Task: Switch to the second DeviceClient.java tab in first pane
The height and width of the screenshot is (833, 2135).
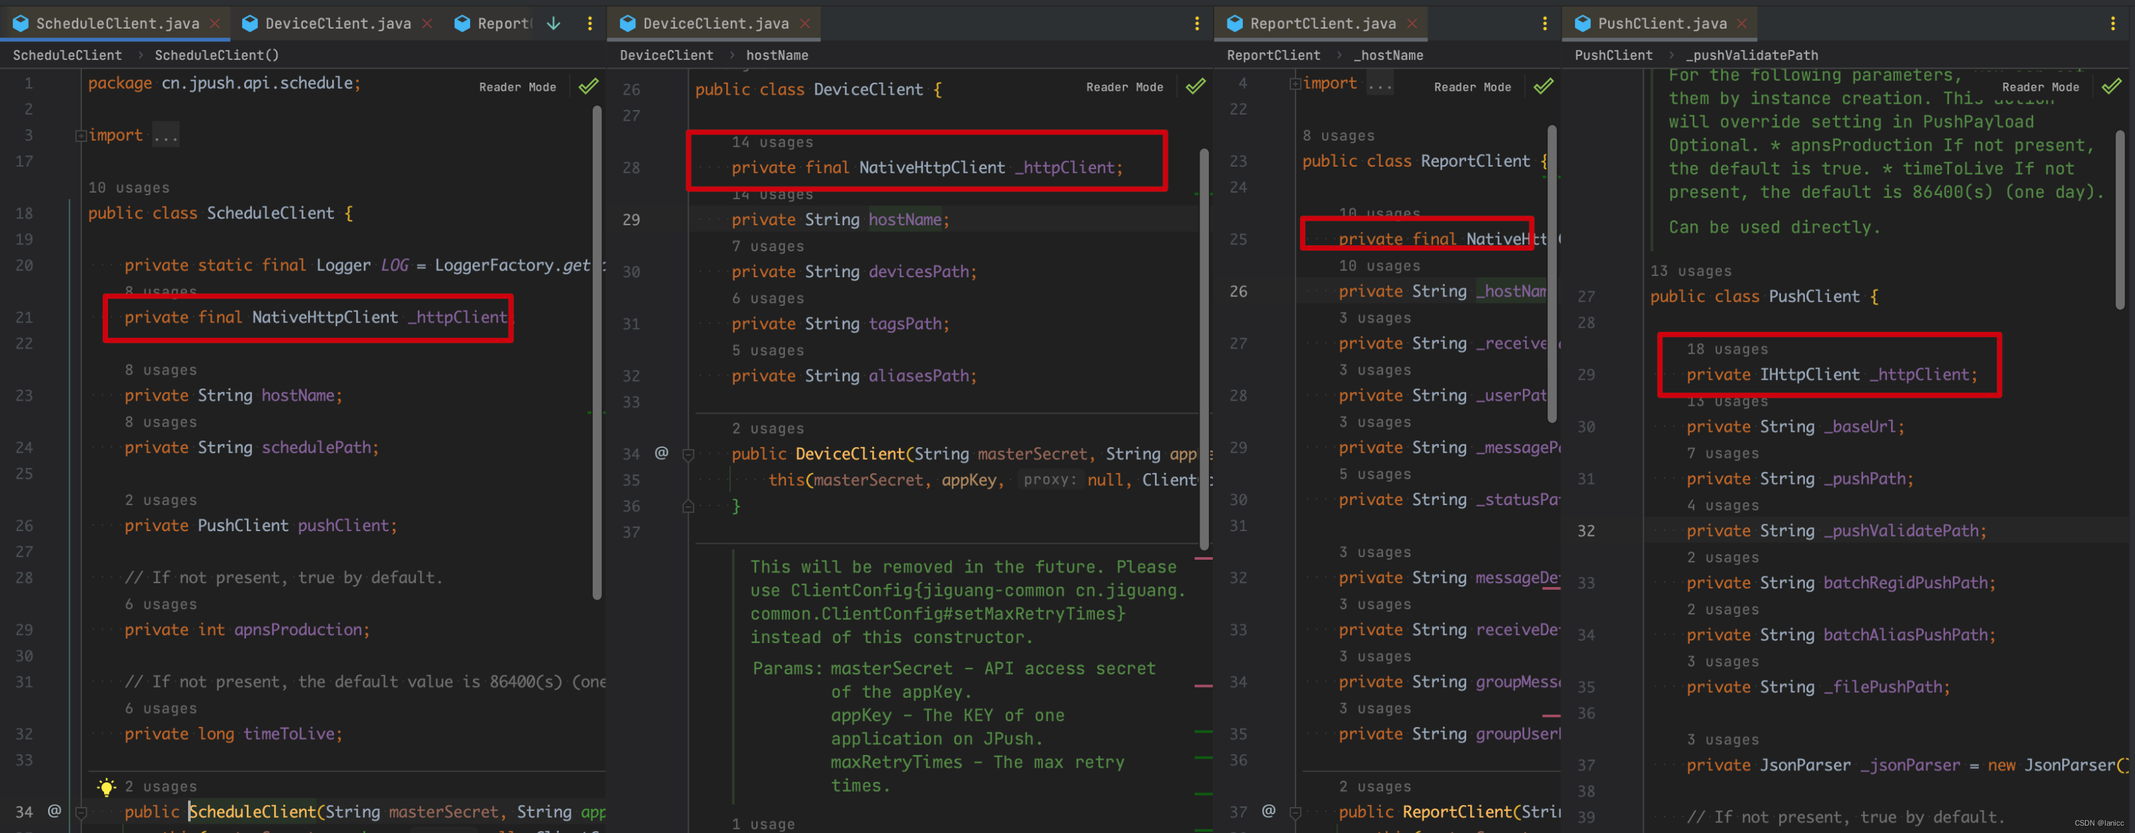Action: [x=337, y=23]
